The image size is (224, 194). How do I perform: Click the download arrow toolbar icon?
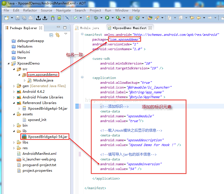pyautogui.click(x=45, y=18)
